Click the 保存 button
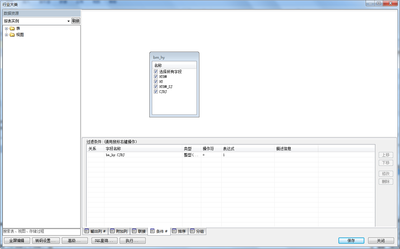The height and width of the screenshot is (249, 400). point(351,241)
